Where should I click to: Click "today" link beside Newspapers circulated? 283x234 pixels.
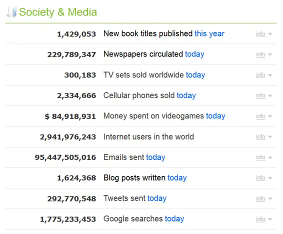tap(194, 54)
